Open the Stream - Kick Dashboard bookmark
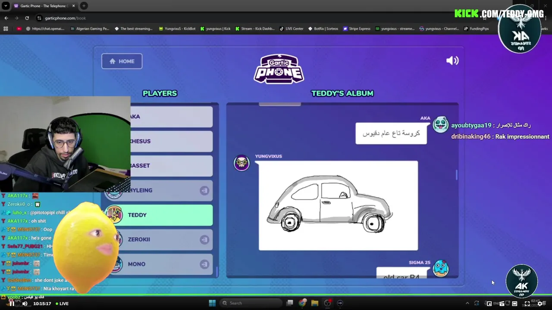Viewport: 552px width, 310px height. 255,29
